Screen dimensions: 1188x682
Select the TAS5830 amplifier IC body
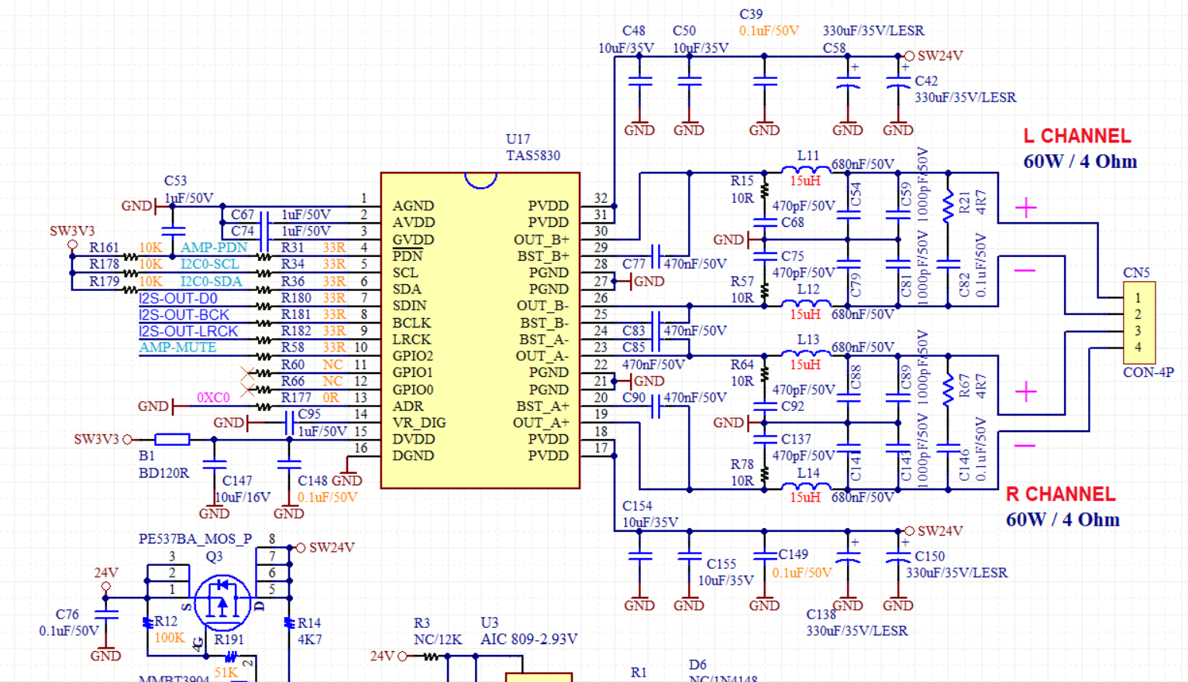pos(480,331)
